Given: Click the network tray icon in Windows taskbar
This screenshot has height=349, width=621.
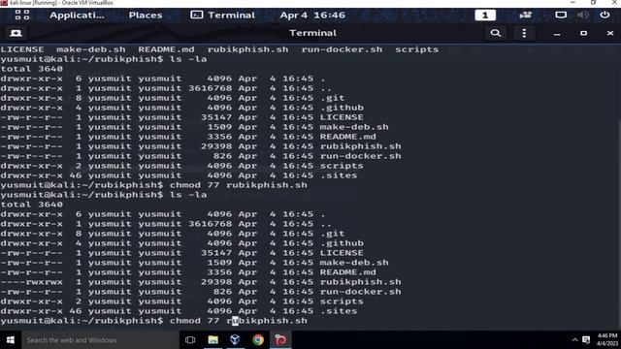Looking at the screenshot, I should [586, 340].
